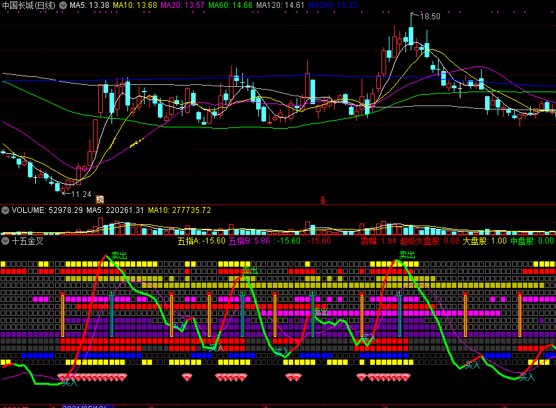Select the yellow MA10: 13.68 legend
The height and width of the screenshot is (408, 556).
[x=135, y=5]
